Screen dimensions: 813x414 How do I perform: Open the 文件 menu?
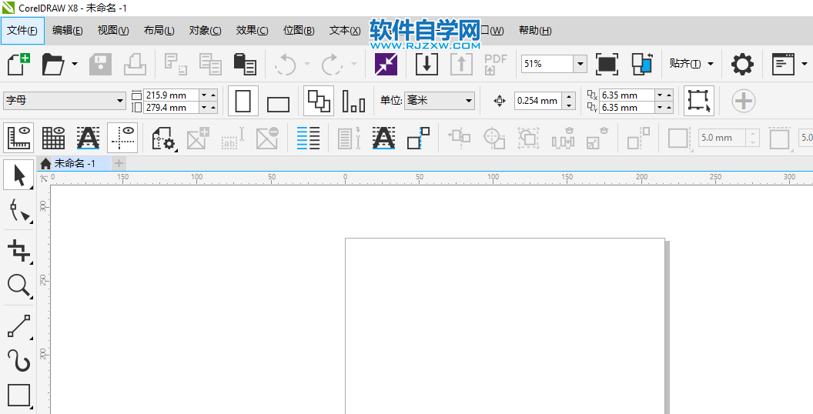point(22,31)
